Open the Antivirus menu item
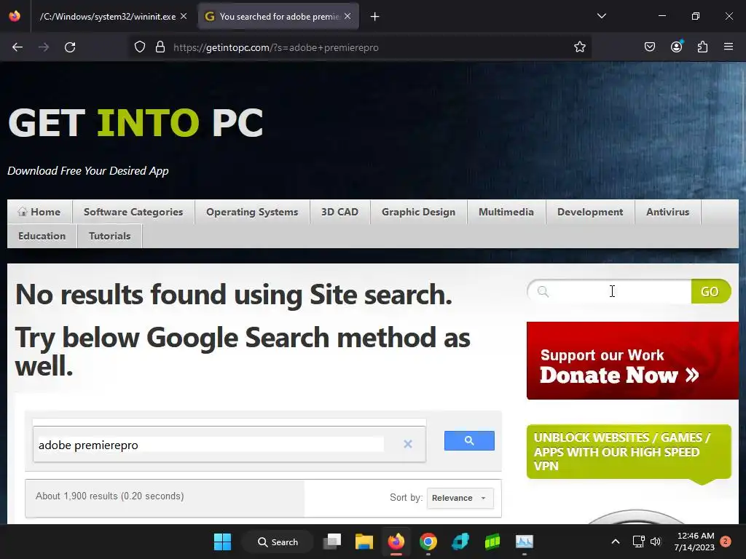746x559 pixels. click(x=667, y=212)
